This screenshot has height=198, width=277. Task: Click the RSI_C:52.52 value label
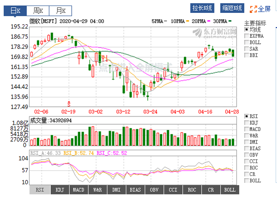coord(112,153)
